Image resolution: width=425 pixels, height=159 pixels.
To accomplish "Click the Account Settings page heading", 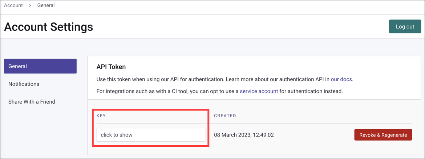I will pyautogui.click(x=49, y=27).
